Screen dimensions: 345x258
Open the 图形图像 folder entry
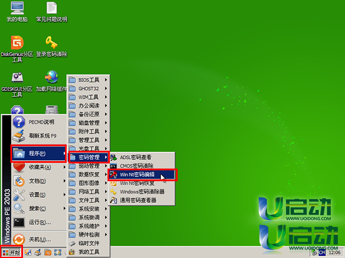[88, 183]
